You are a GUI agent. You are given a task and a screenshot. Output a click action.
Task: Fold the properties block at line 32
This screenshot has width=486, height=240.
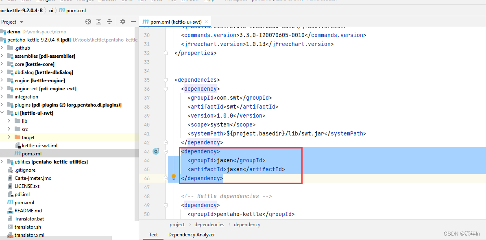click(166, 53)
